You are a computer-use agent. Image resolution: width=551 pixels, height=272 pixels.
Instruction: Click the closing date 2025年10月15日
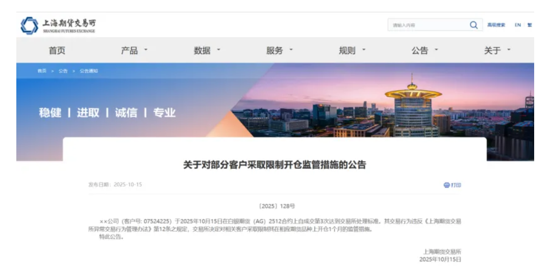(x=440, y=259)
